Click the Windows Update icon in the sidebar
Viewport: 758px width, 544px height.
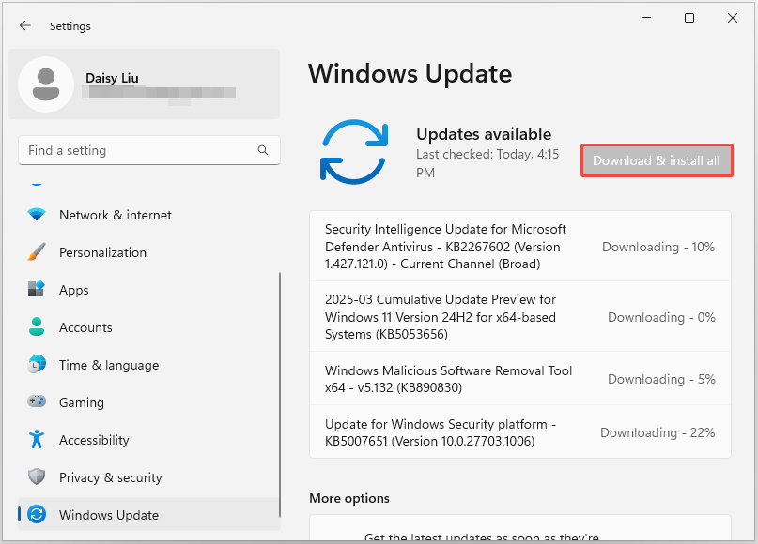(x=37, y=515)
